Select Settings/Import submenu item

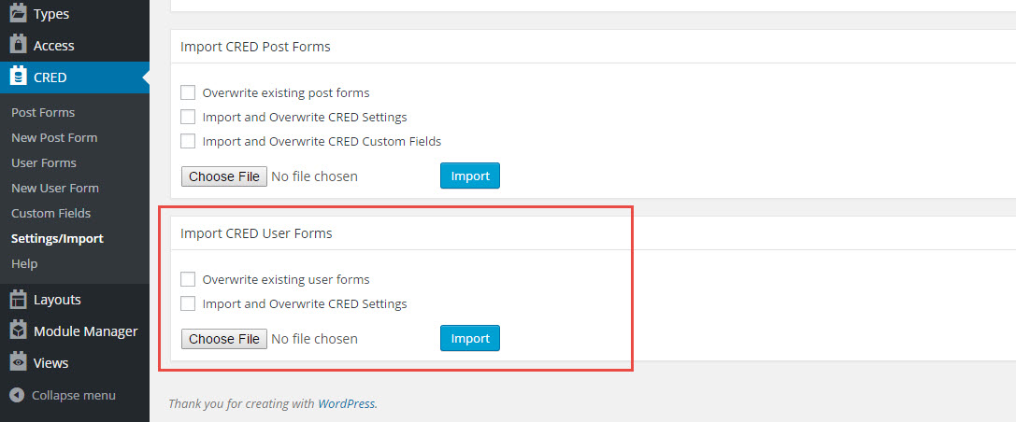coord(57,239)
